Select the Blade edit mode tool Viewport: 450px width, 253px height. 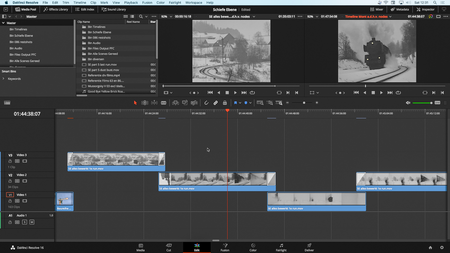coord(163,103)
